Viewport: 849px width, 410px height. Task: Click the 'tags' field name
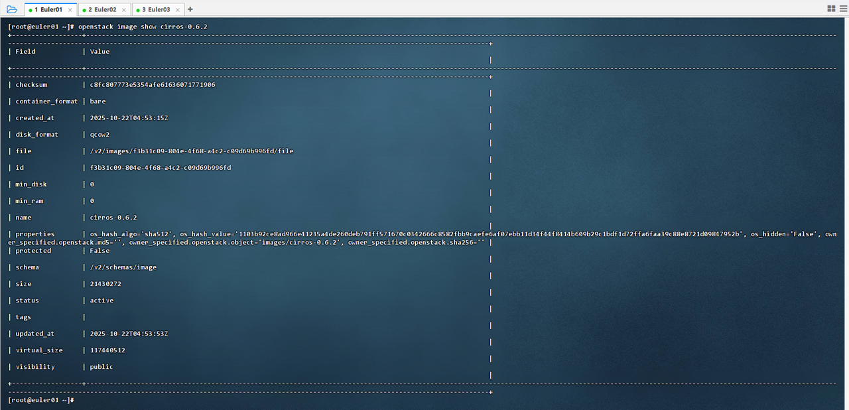23,317
